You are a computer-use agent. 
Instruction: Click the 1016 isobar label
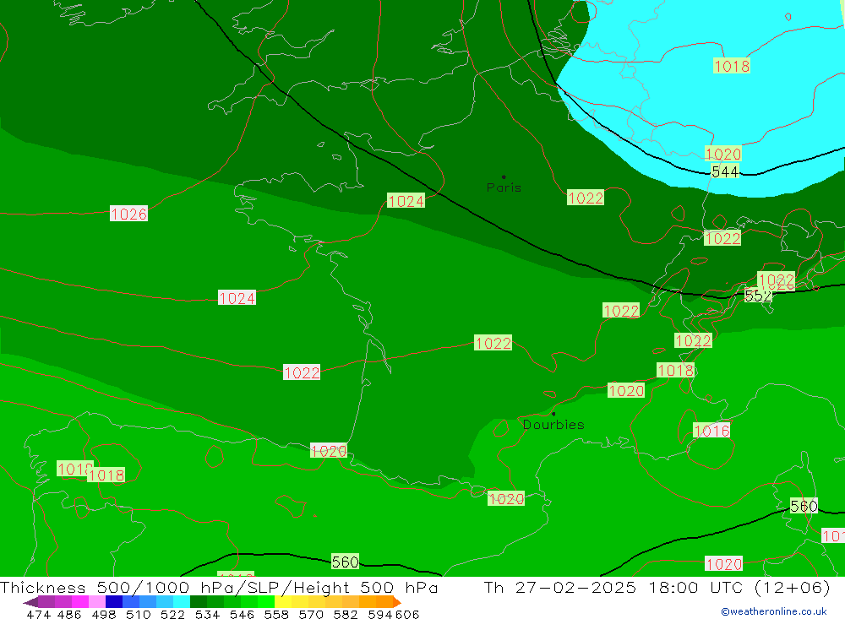click(711, 431)
